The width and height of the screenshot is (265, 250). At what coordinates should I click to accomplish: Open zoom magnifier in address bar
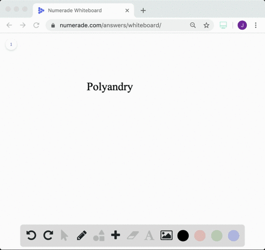pyautogui.click(x=193, y=25)
